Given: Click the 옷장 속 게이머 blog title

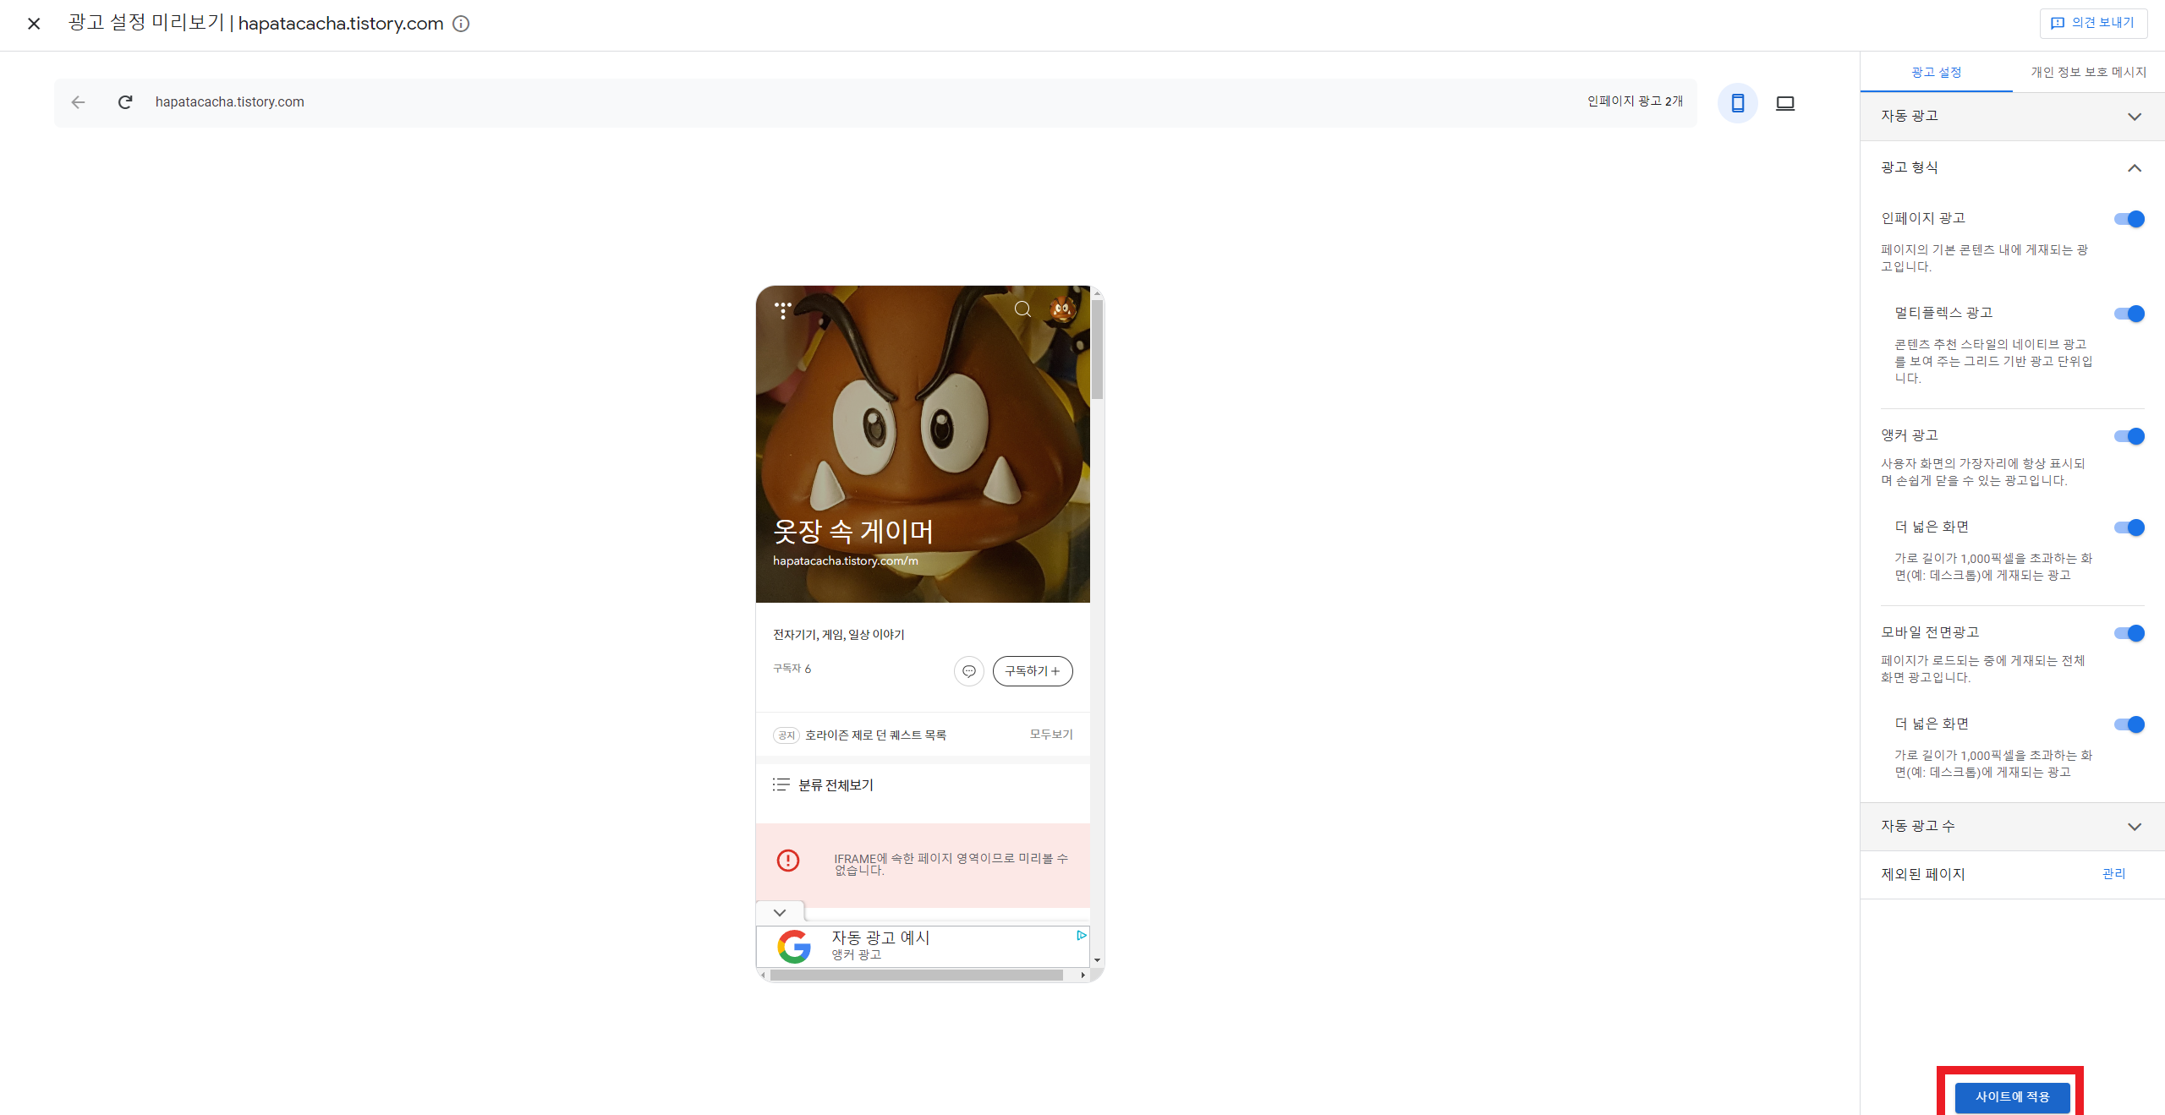Looking at the screenshot, I should tap(853, 532).
